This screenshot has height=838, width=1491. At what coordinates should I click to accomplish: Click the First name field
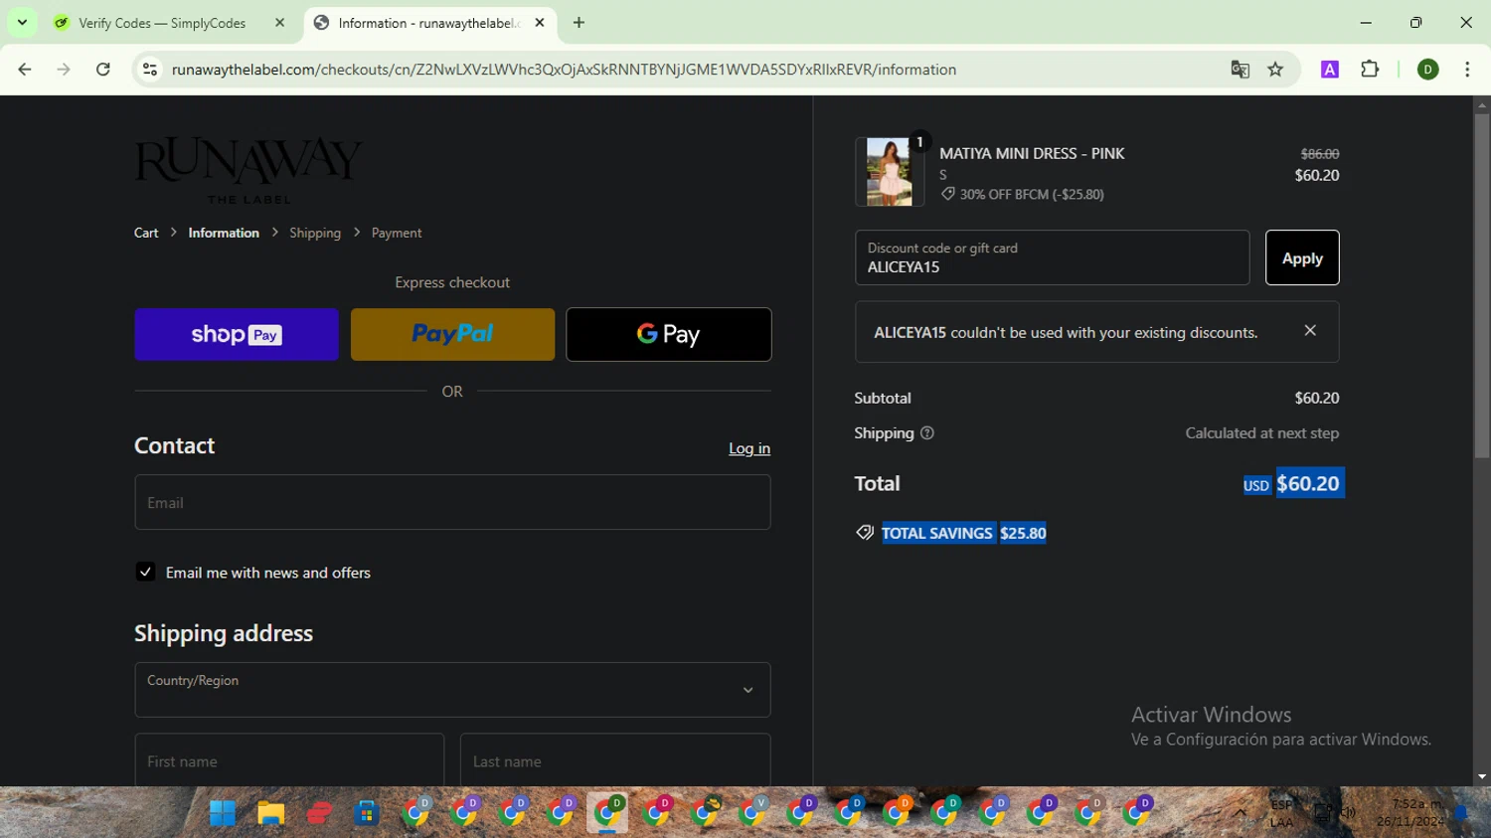tap(289, 760)
